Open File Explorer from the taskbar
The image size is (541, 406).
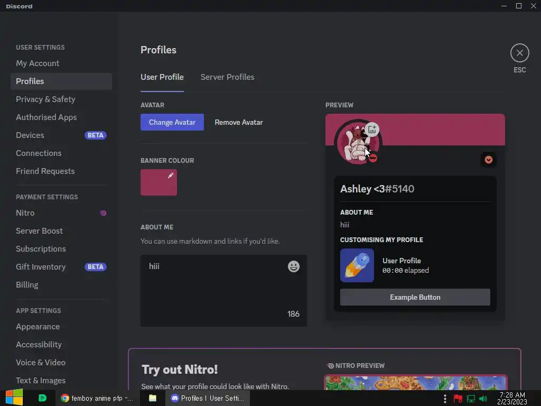[153, 398]
